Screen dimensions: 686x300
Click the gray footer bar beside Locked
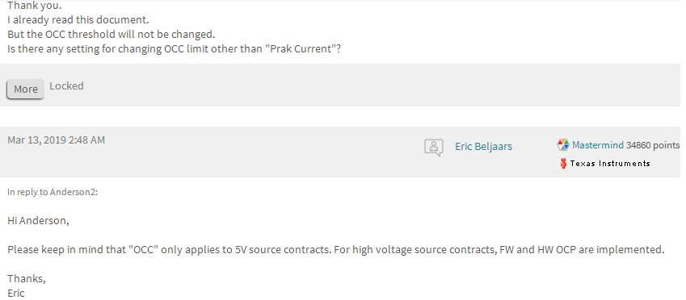(x=381, y=85)
